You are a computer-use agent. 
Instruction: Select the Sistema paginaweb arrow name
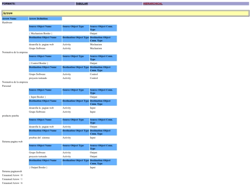12,171
